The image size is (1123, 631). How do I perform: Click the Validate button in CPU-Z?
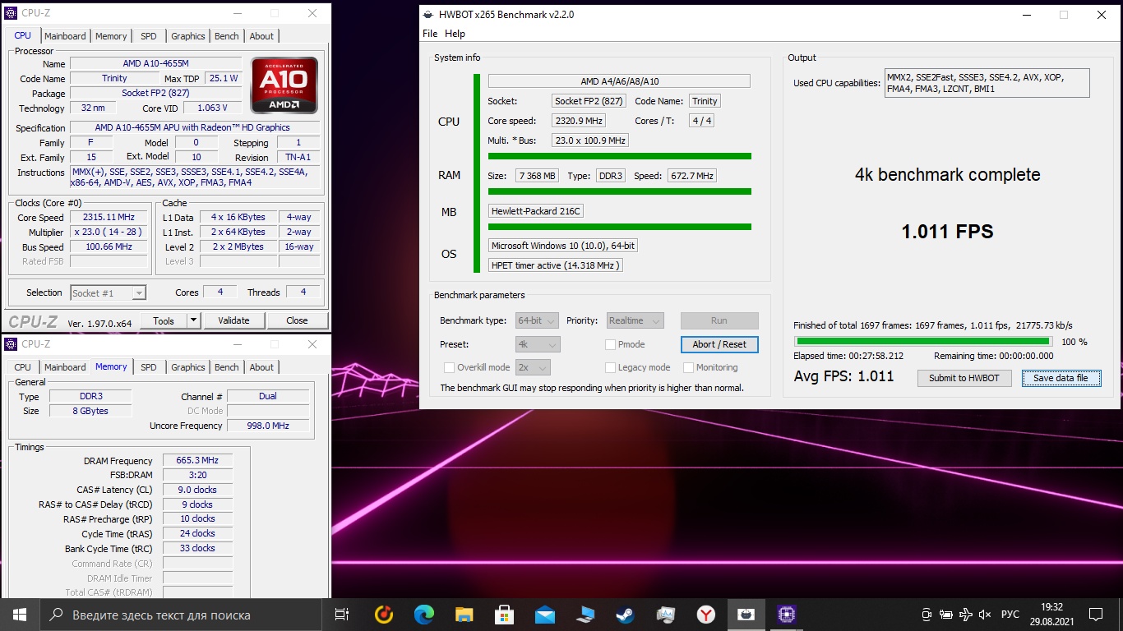click(233, 320)
